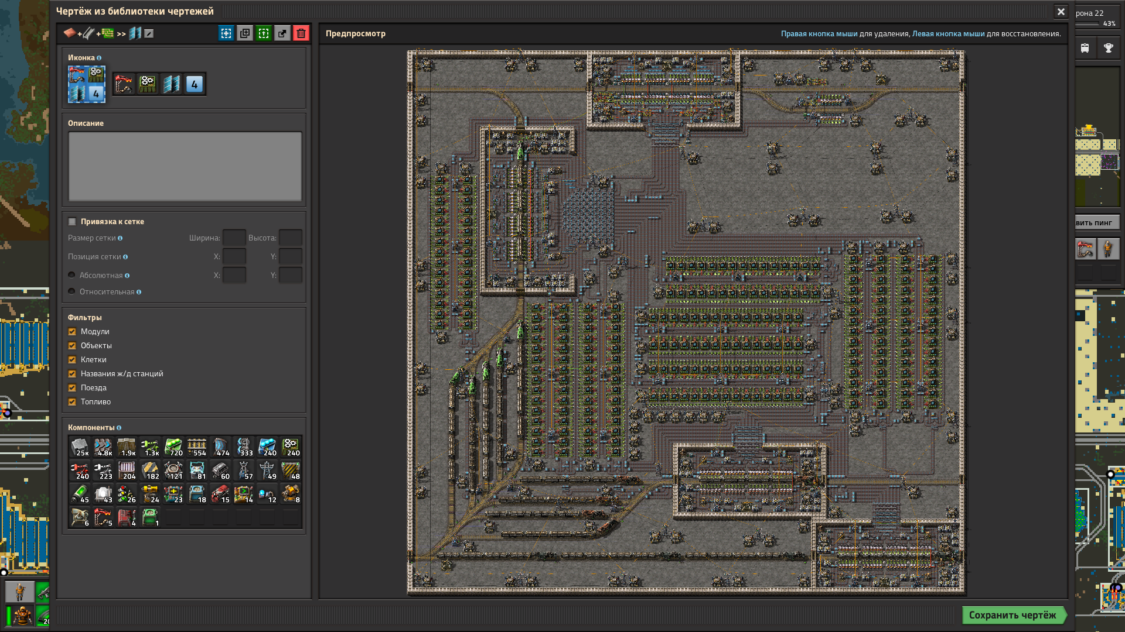Click info icon next to Иконка
1125x632 pixels.
(x=99, y=58)
